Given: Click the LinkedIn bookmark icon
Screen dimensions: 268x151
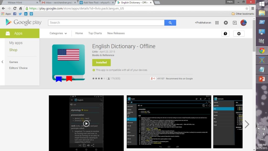Looking at the screenshot, I should [26, 14].
